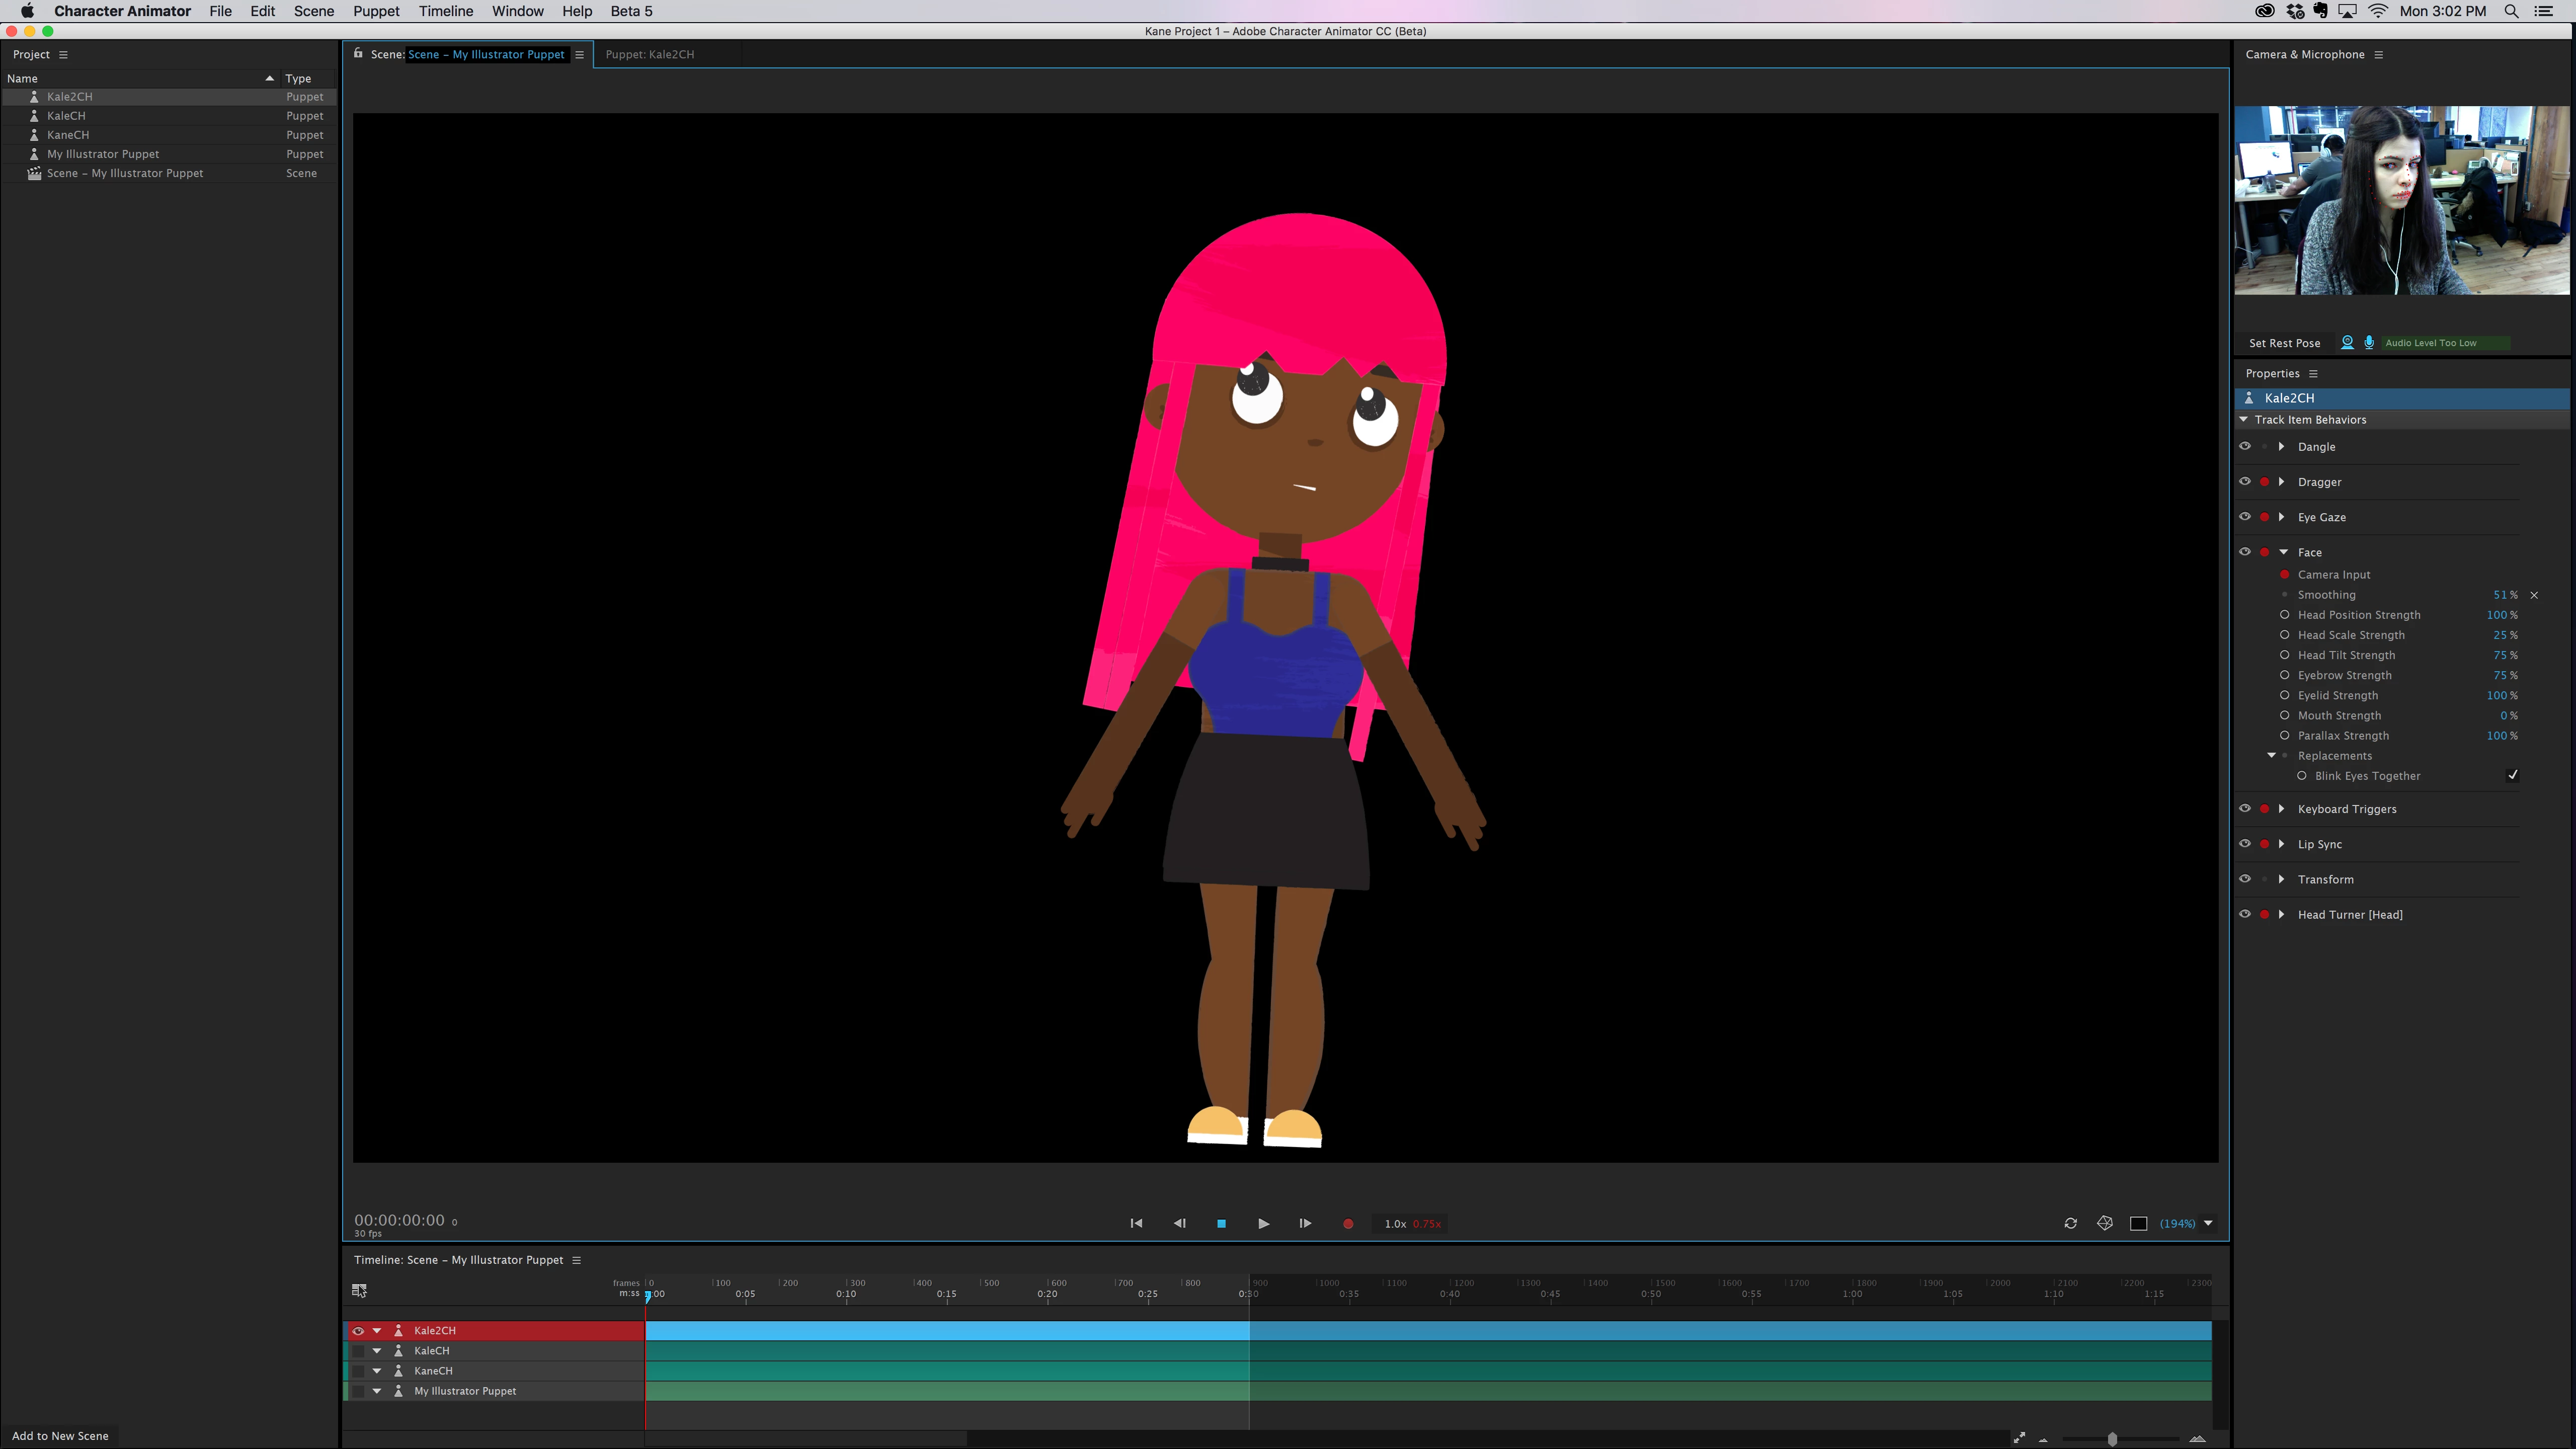The image size is (2576, 1449).
Task: Toggle visibility of the Dangle behavior
Action: point(2245,446)
